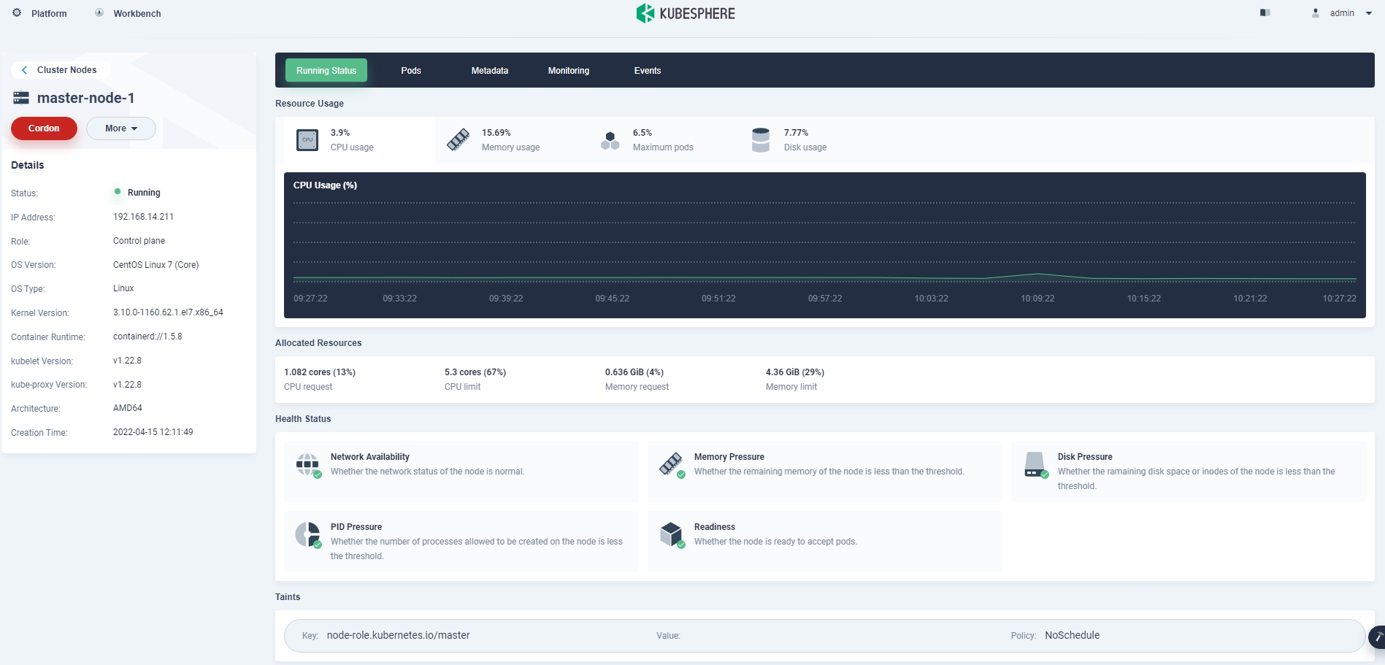Open the Platform menu link
The height and width of the screenshot is (665, 1385).
point(49,13)
